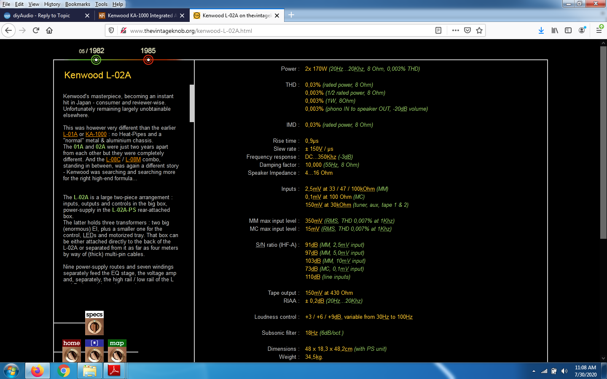Close the Kenwood L-02A tab
607x379 pixels.
coord(277,16)
